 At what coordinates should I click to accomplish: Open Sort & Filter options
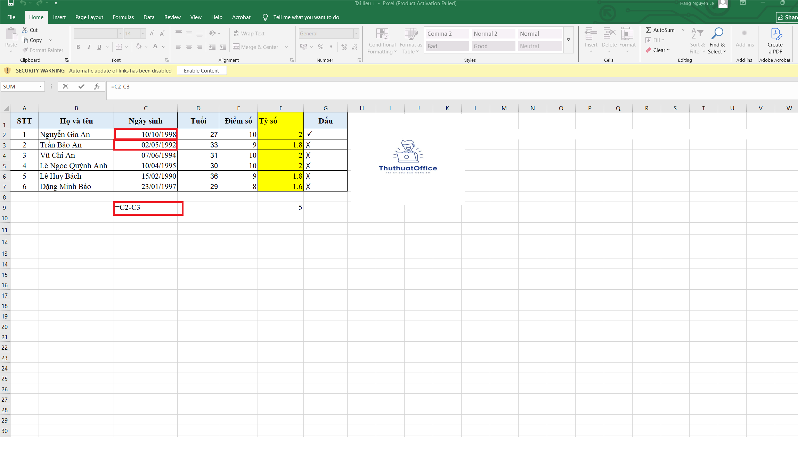(697, 41)
